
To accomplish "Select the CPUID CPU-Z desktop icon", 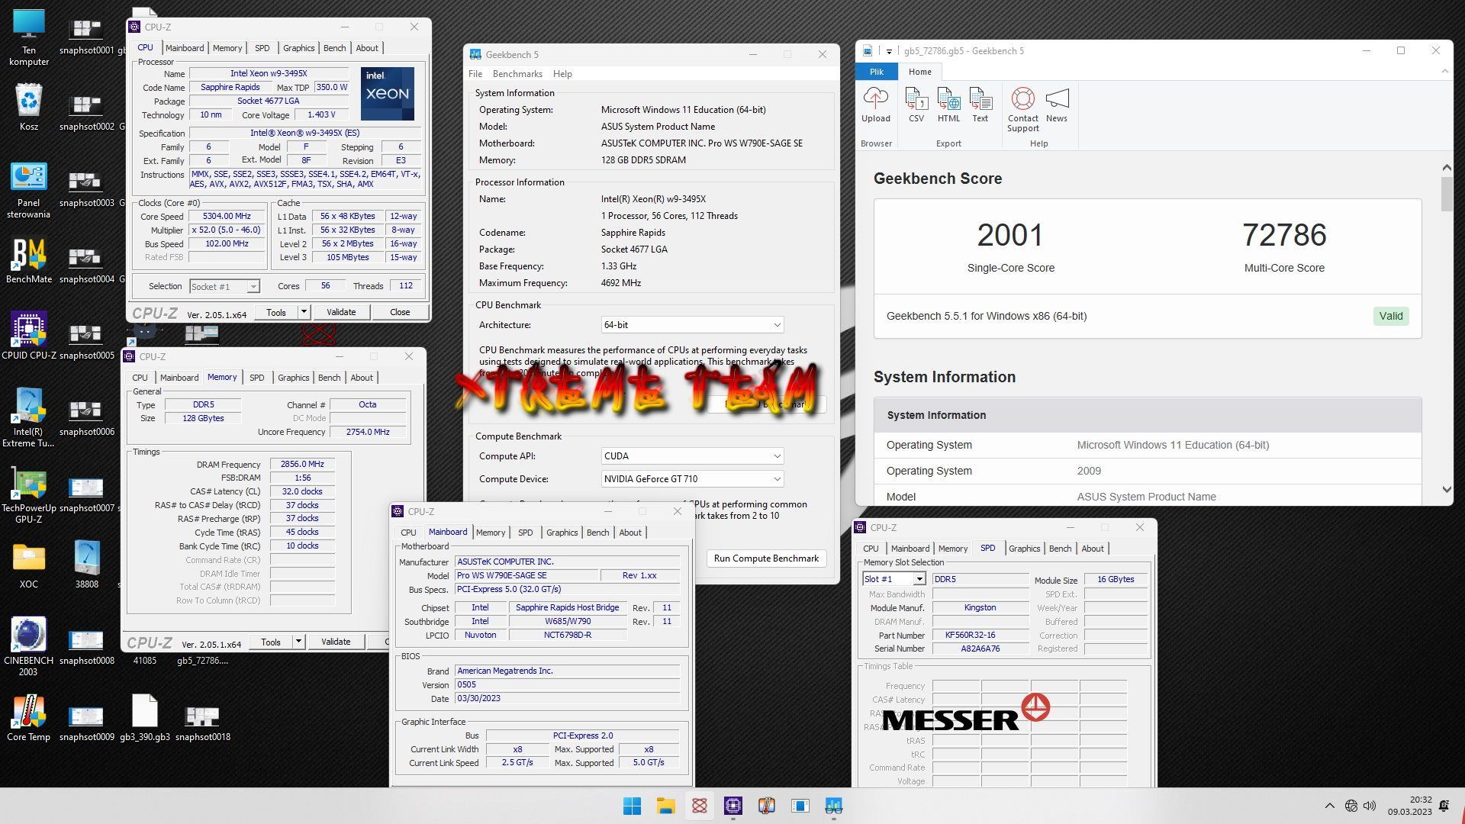I will tap(29, 335).
